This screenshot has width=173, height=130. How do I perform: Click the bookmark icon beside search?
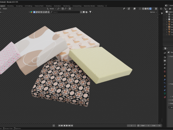tap(84, 12)
